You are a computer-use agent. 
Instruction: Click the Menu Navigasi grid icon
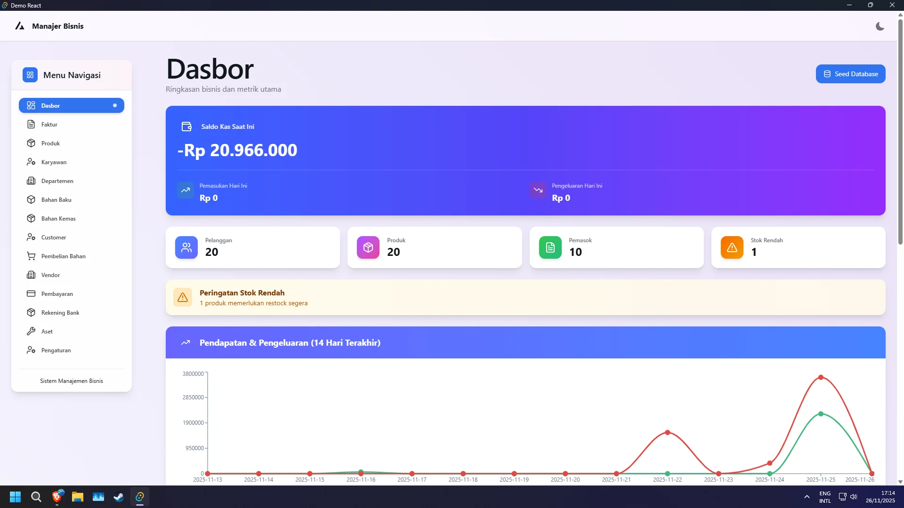(x=30, y=75)
